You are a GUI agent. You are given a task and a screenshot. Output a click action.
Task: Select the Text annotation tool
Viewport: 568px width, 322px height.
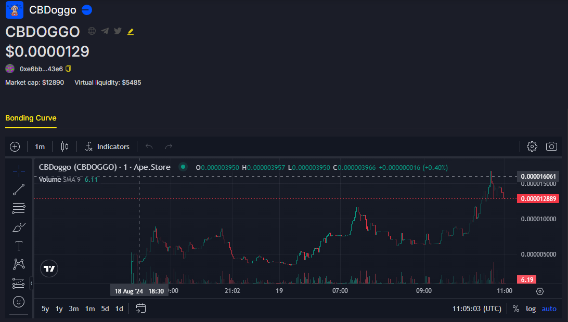[x=19, y=246]
